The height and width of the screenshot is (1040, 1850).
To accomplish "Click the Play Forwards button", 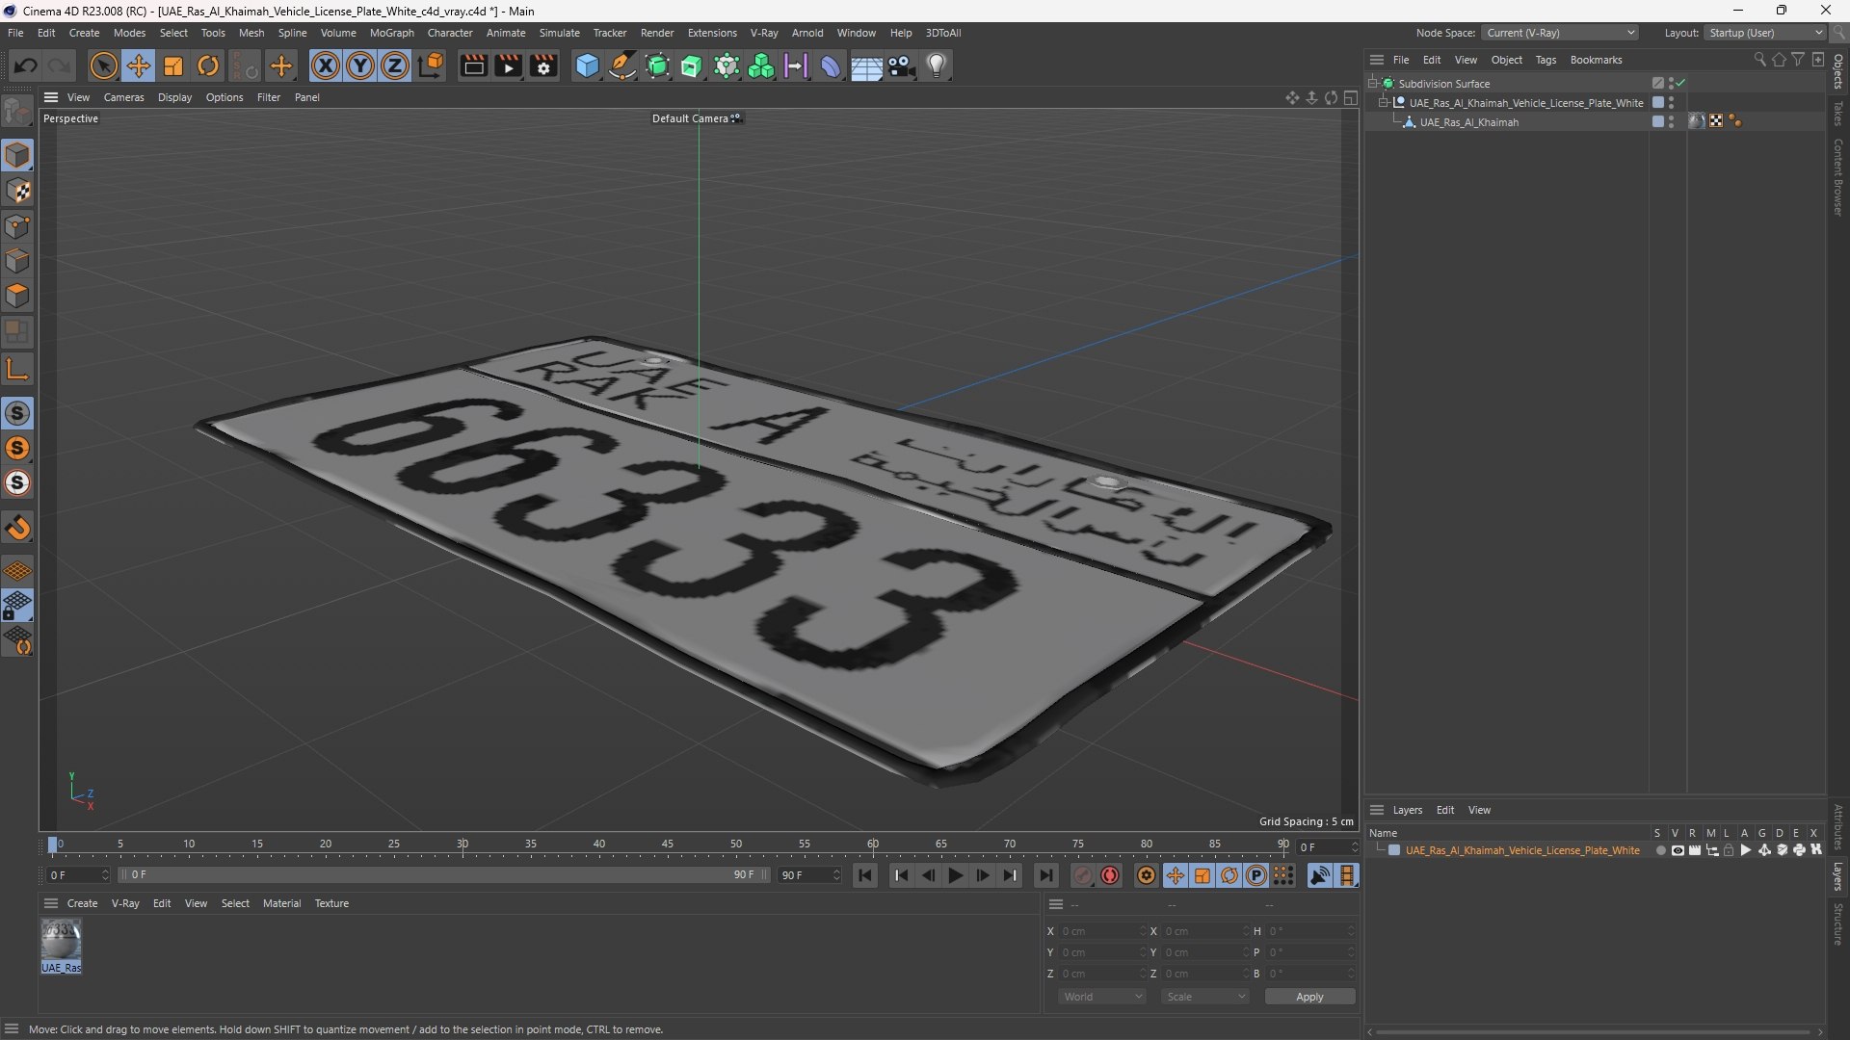I will 955,875.
